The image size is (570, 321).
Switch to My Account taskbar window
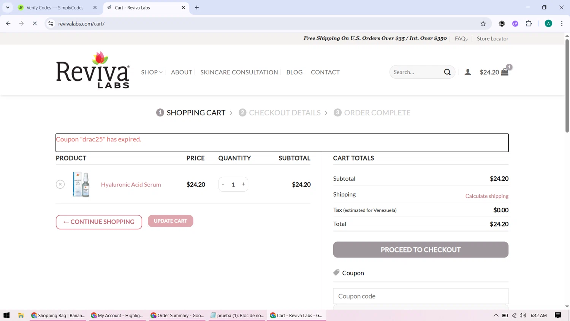click(118, 315)
